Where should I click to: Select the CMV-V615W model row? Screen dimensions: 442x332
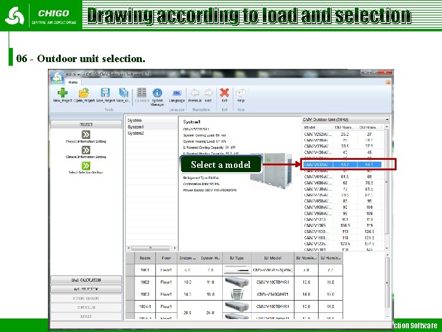pos(343,176)
